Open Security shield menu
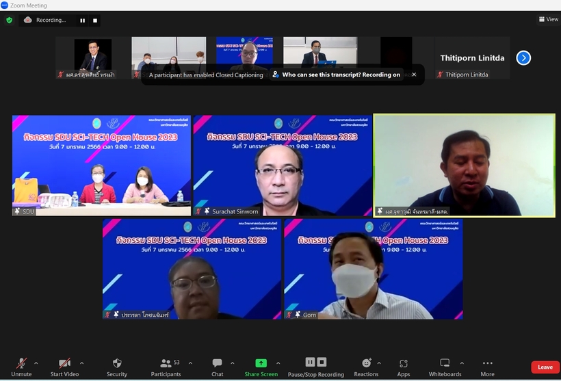 (x=116, y=367)
